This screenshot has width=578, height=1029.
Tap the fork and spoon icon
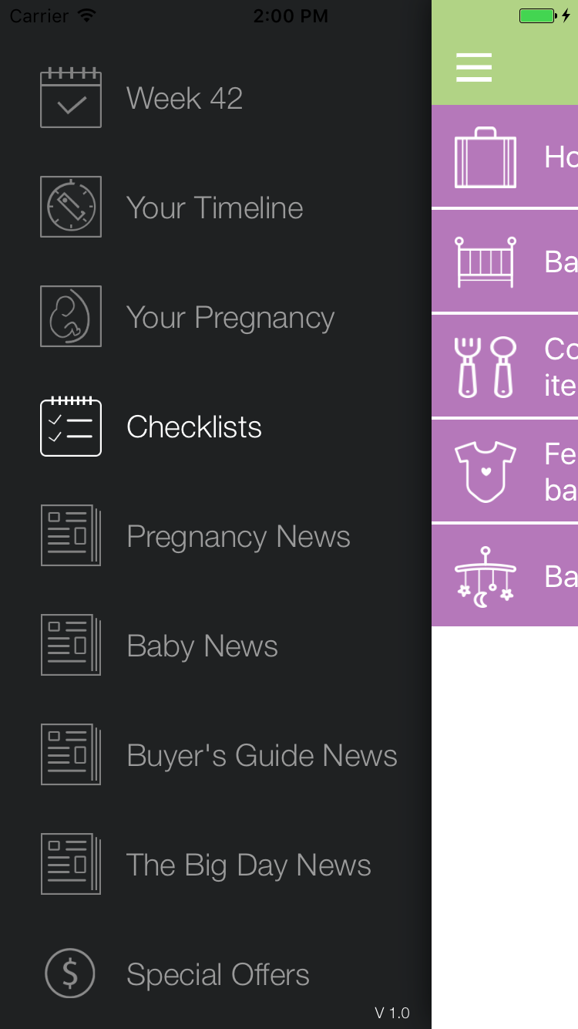click(x=486, y=367)
